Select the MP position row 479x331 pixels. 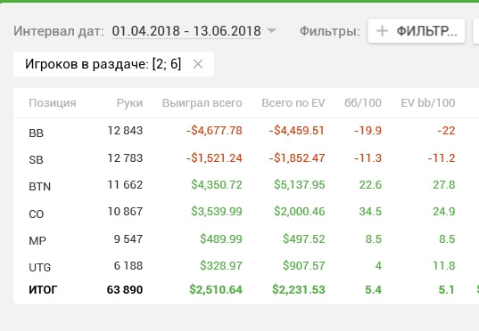(246, 238)
